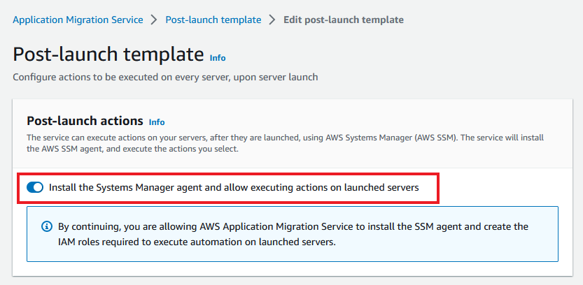Go to Post-launch template breadcrumb link
The width and height of the screenshot is (583, 285).
click(213, 20)
